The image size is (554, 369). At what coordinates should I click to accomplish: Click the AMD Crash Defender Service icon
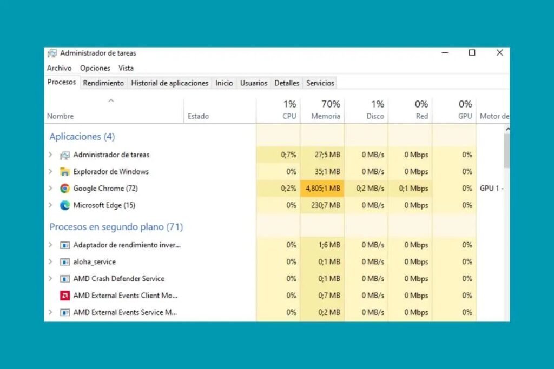[x=65, y=279]
